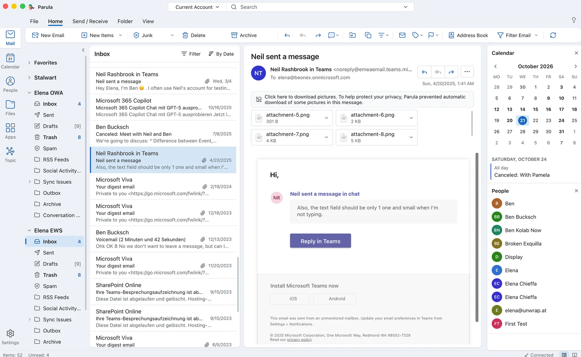581x357 pixels.
Task: Collapse the folder pane chevron
Action: coord(83,50)
